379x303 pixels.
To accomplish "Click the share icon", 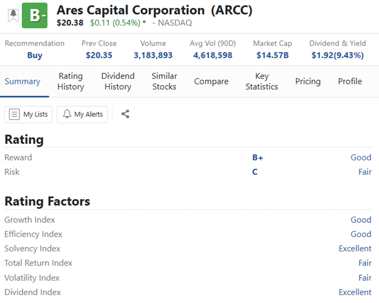I will [125, 114].
